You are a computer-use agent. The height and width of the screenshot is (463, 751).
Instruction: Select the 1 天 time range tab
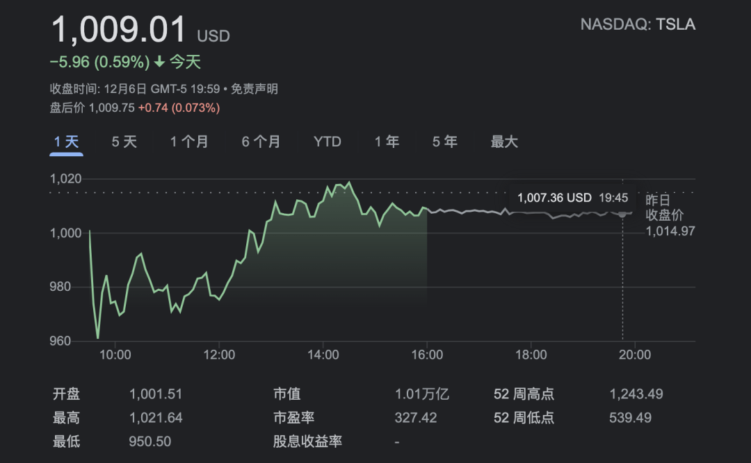(x=66, y=142)
